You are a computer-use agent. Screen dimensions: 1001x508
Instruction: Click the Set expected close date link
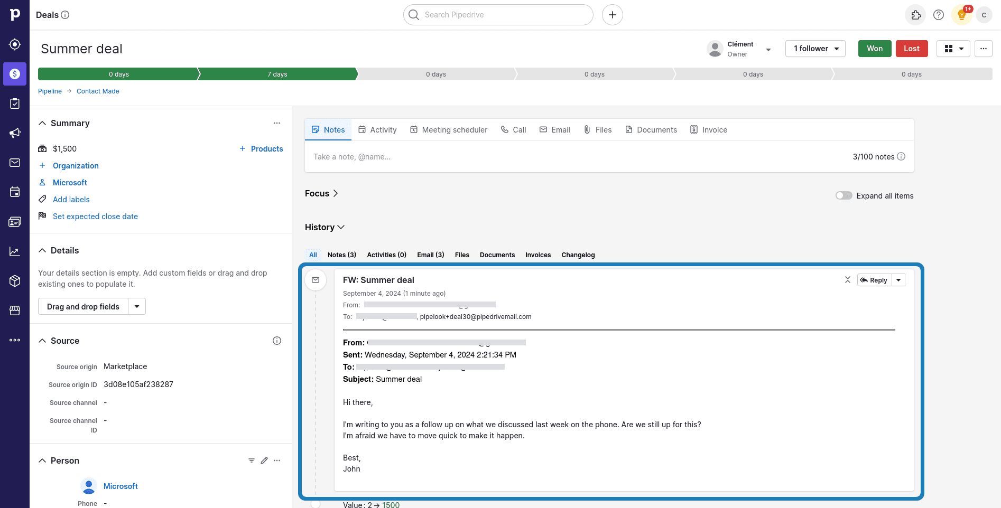(x=95, y=216)
